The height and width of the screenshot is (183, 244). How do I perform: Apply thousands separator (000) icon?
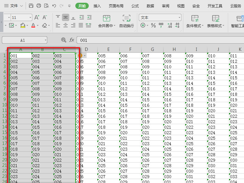161,25
